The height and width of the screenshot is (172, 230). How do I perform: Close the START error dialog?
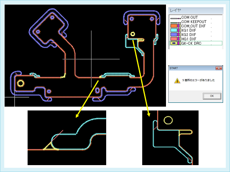219,68
